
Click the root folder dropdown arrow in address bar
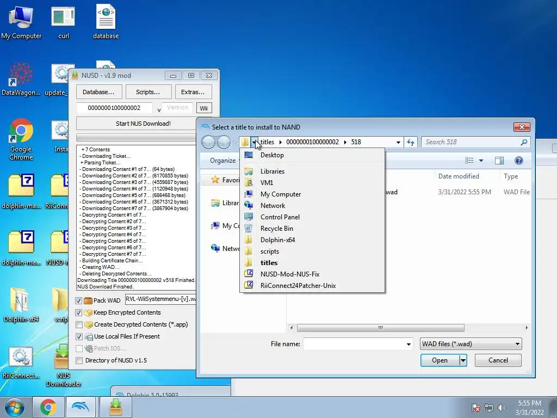[x=255, y=142]
